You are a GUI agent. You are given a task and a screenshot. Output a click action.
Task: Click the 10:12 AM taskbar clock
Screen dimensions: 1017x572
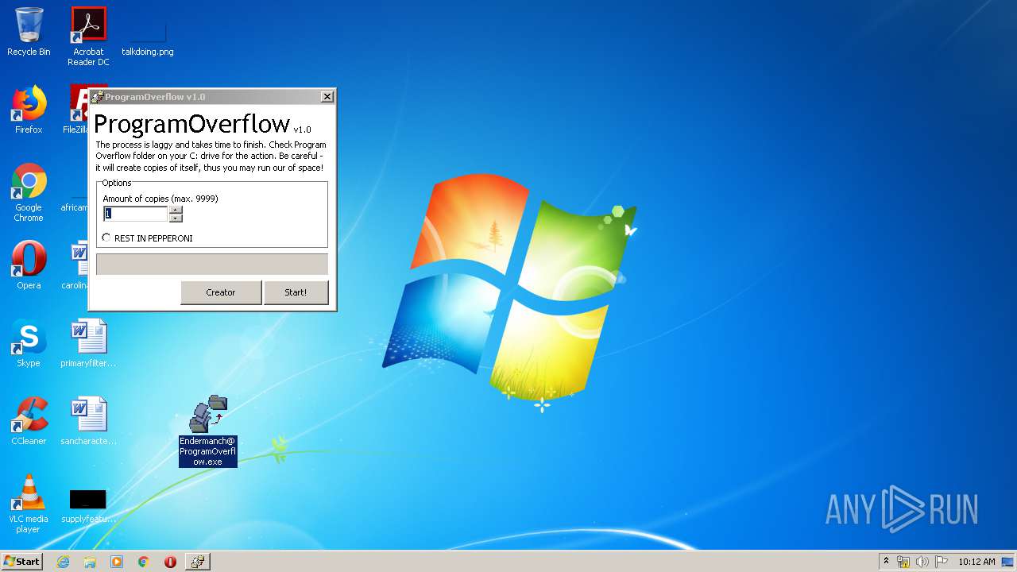976,562
